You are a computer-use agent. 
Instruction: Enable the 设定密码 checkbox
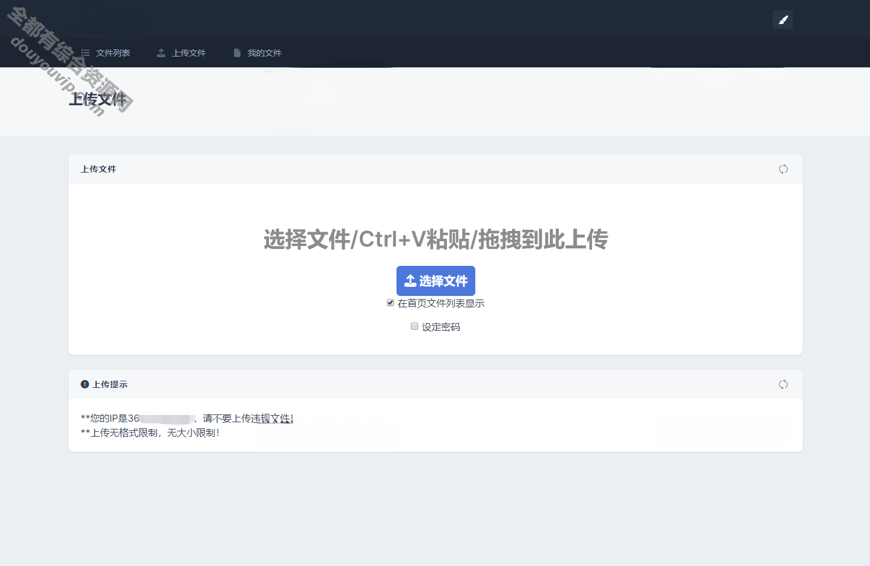[415, 326]
